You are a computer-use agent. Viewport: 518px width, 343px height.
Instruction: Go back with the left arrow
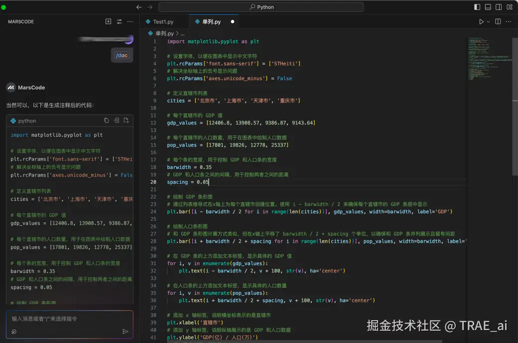coord(139,7)
